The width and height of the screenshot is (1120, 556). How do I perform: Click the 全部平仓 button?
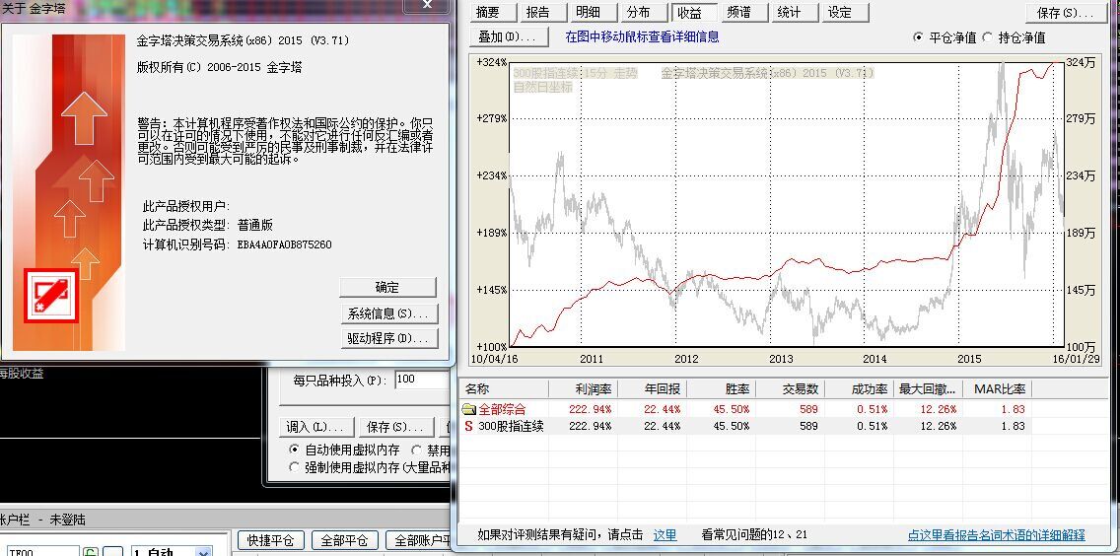click(344, 540)
